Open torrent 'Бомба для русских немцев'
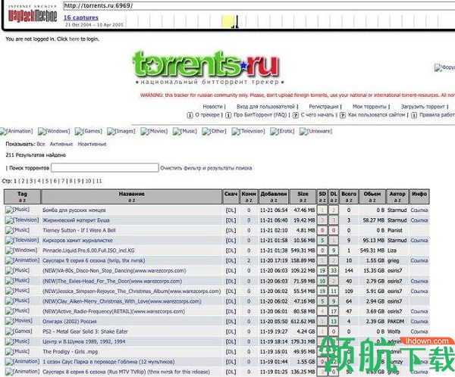This screenshot has height=377, width=455. (x=74, y=210)
